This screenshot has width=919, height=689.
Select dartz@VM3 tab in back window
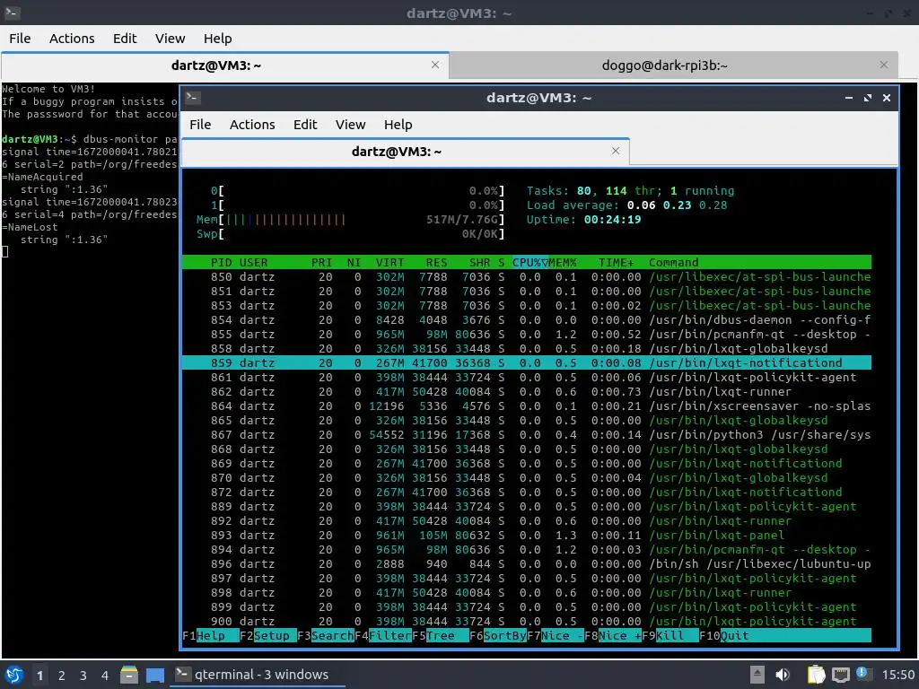(225, 65)
